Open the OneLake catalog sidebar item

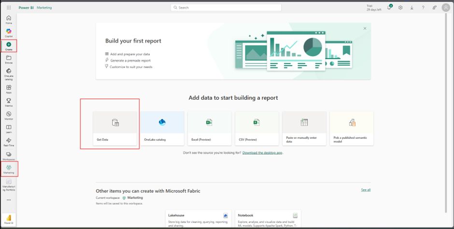point(9,73)
